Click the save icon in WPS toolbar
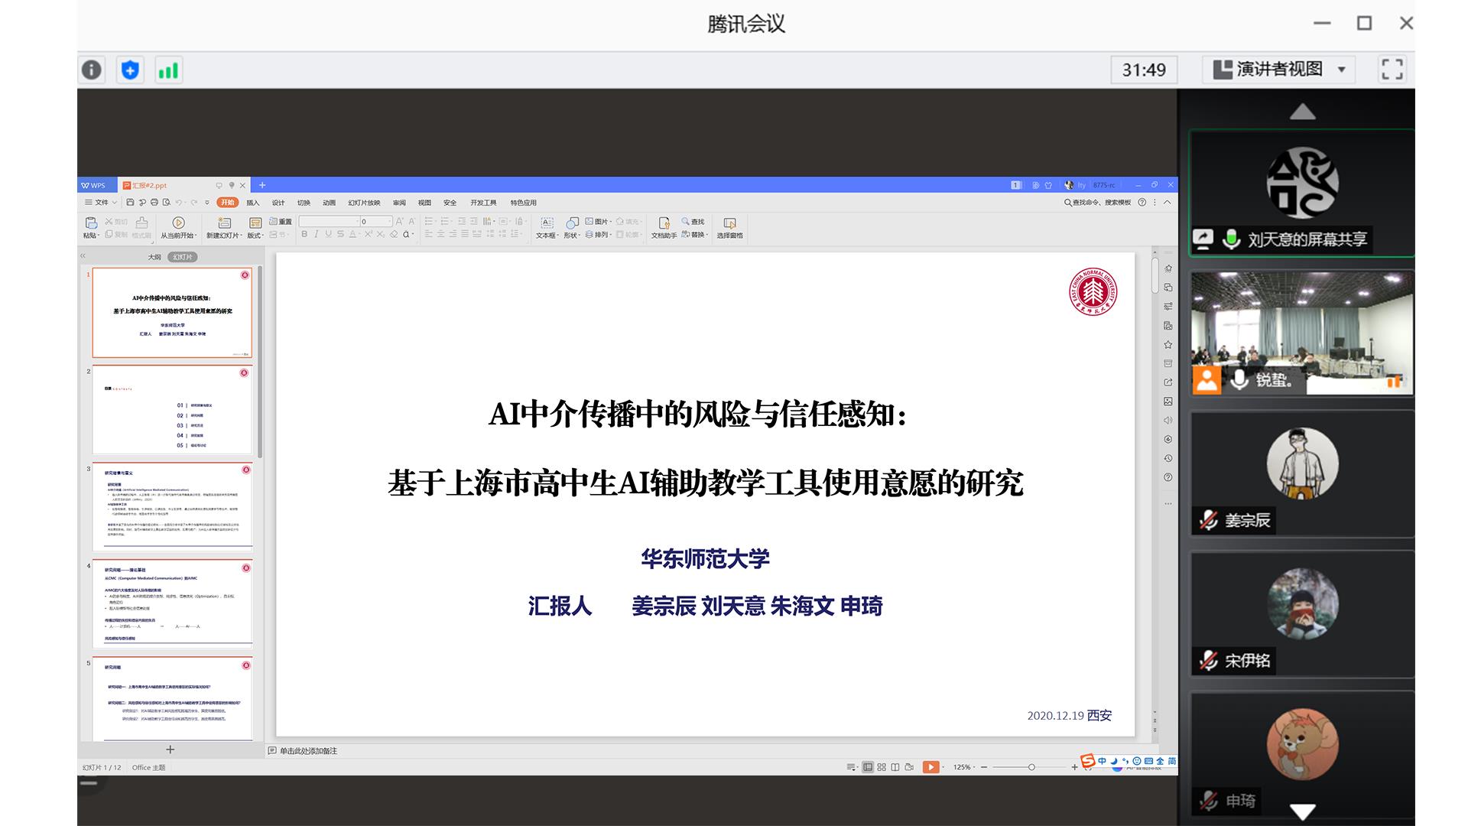Viewport: 1468px width, 826px height. click(131, 203)
